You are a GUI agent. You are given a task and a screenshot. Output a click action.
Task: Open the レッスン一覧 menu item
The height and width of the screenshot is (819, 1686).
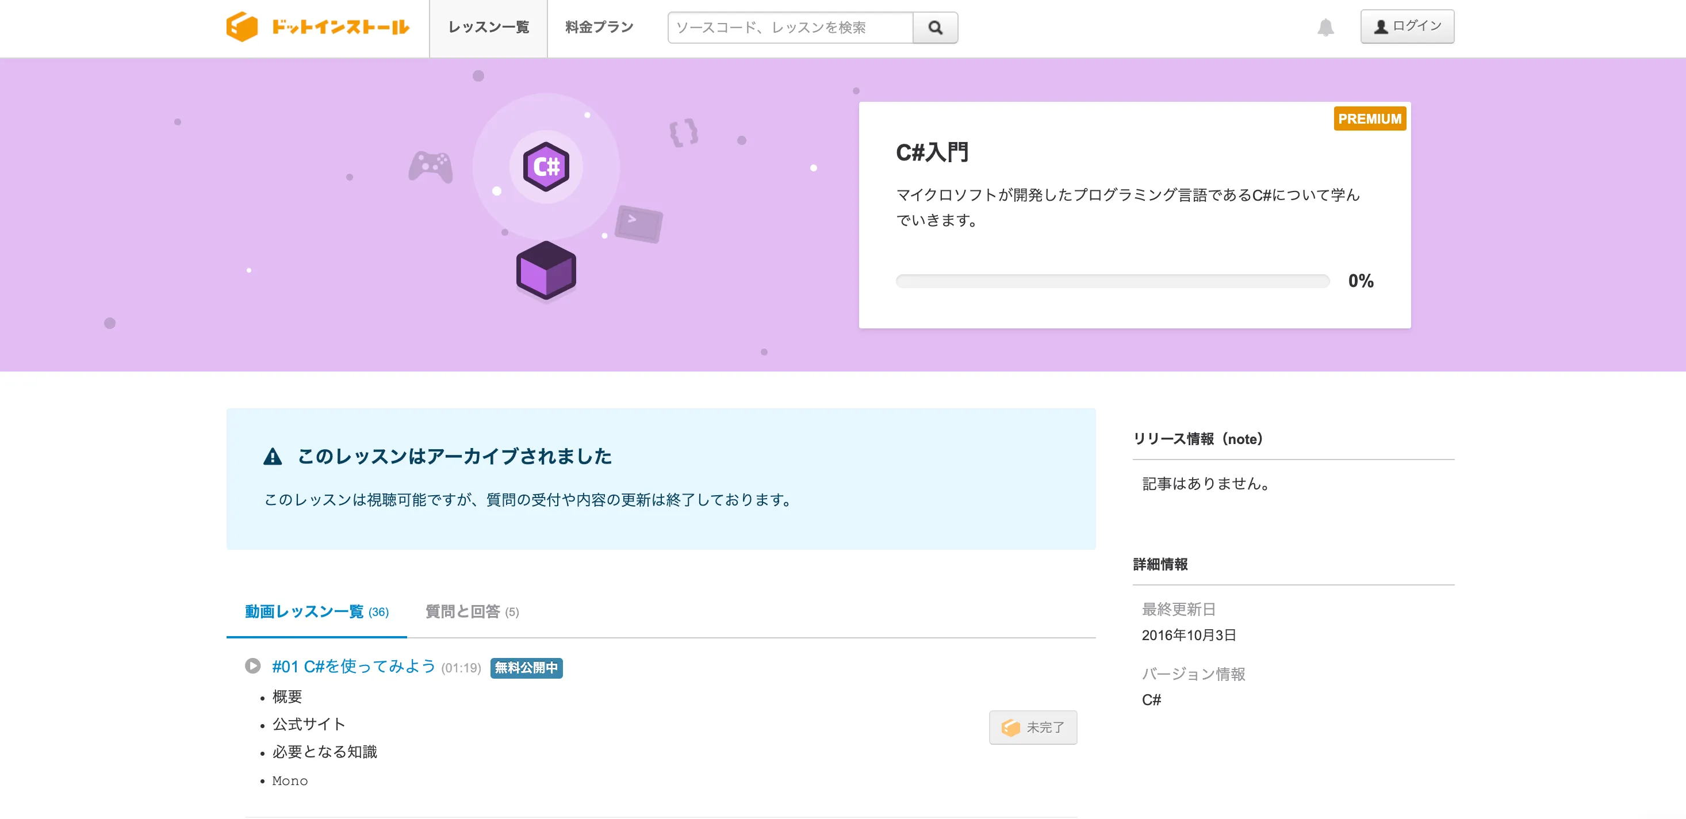tap(488, 28)
